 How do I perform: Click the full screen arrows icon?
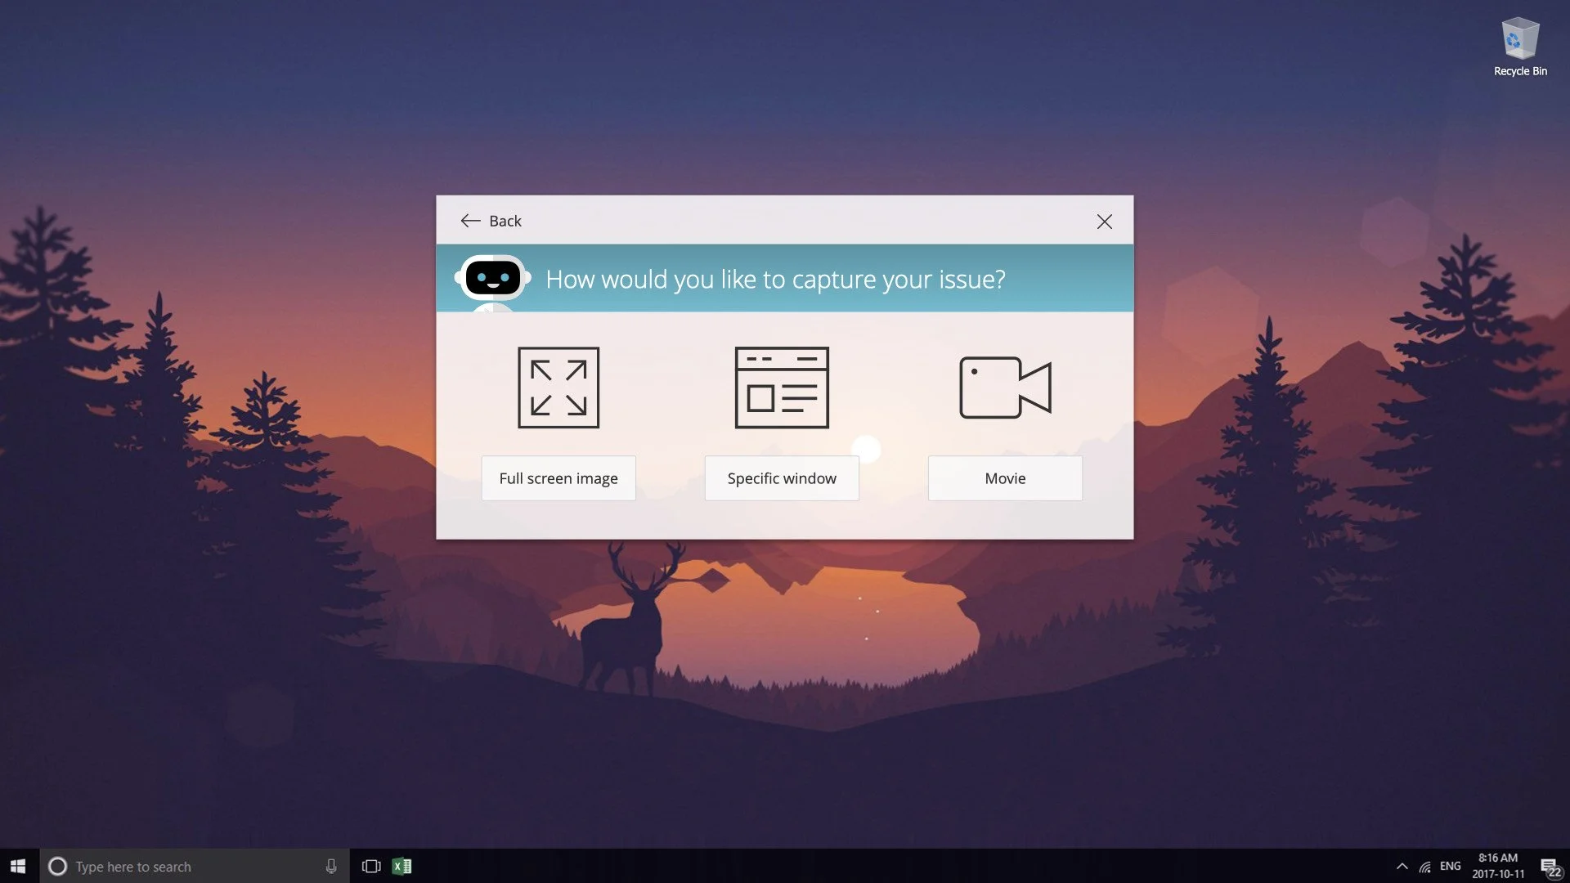pos(558,388)
